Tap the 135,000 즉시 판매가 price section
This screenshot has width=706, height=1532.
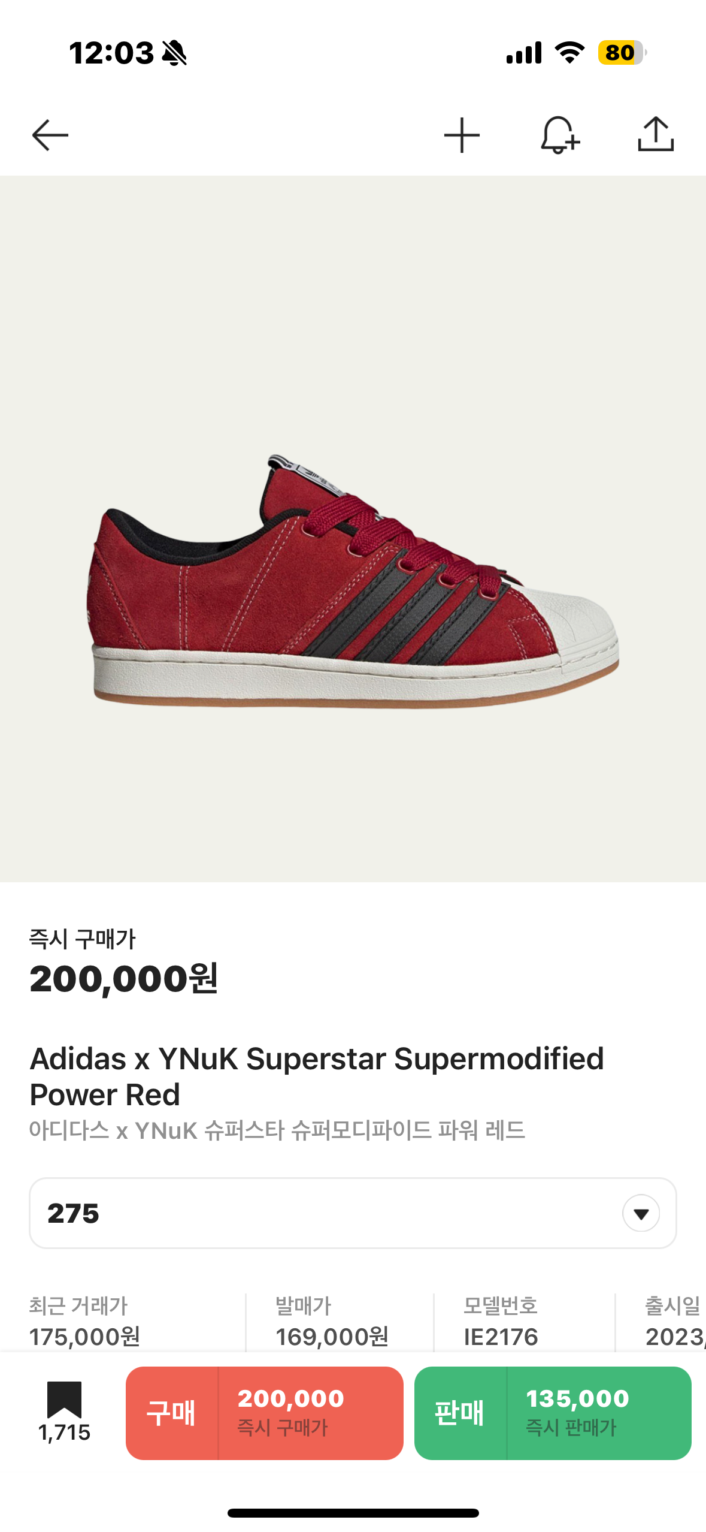(599, 1413)
